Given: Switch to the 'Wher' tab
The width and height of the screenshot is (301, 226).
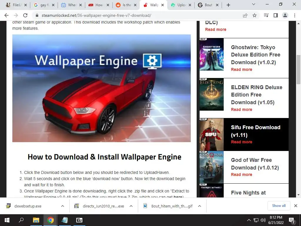Looking at the screenshot, I should [x=71, y=5].
